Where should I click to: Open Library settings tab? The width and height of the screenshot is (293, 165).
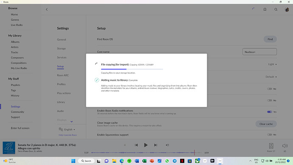coord(61,102)
